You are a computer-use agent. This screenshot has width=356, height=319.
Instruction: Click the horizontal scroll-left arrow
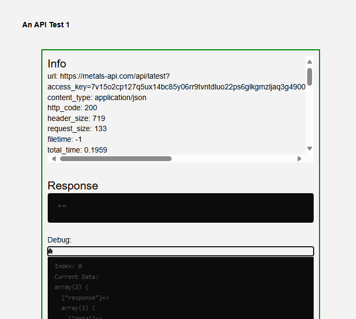[53, 158]
